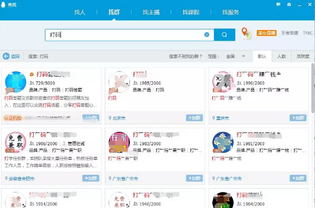Click the QQ penguin logo icon
315x208 pixels.
[x=3, y=4]
